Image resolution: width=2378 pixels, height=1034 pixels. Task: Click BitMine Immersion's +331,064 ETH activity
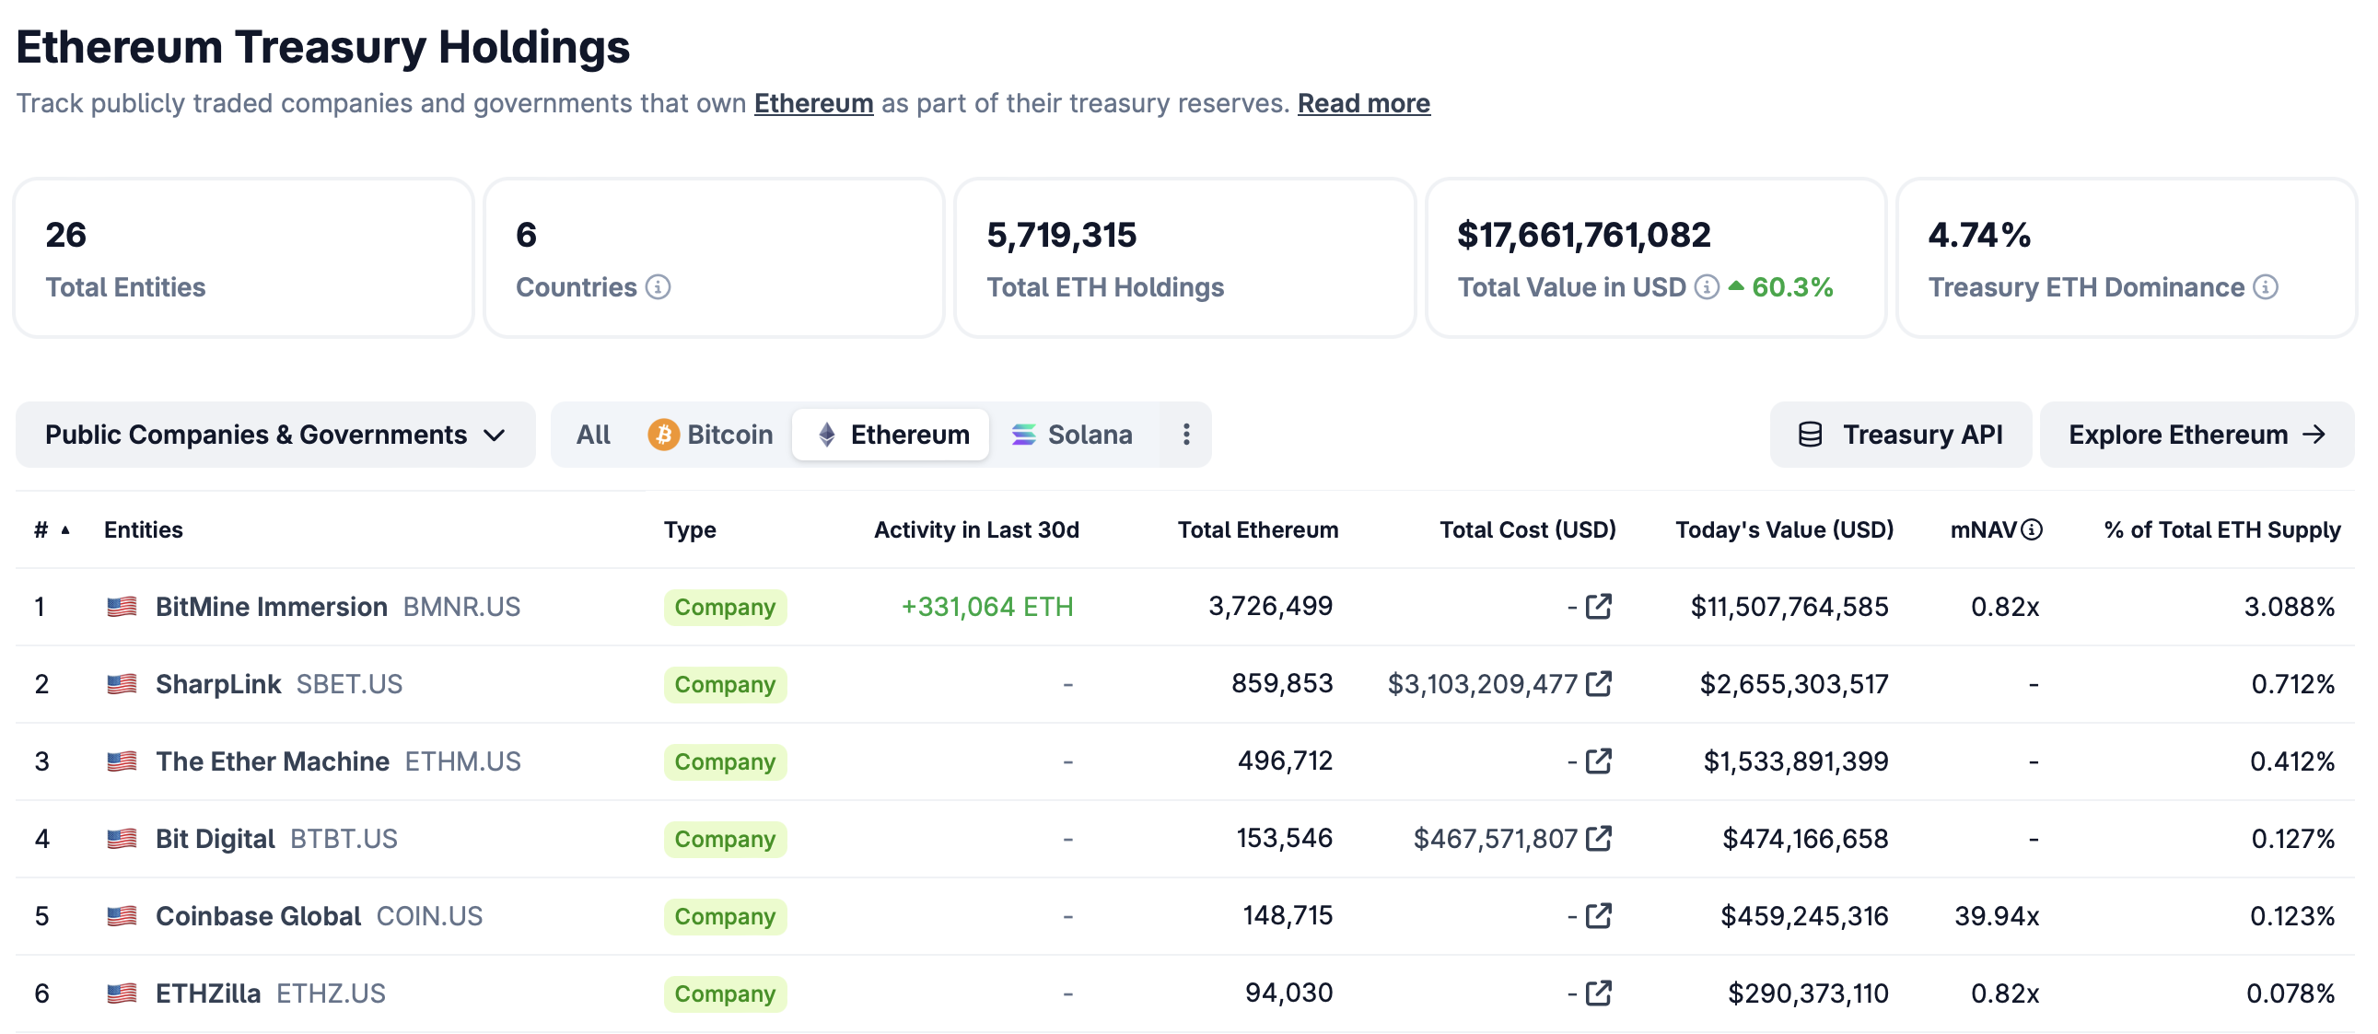point(986,607)
